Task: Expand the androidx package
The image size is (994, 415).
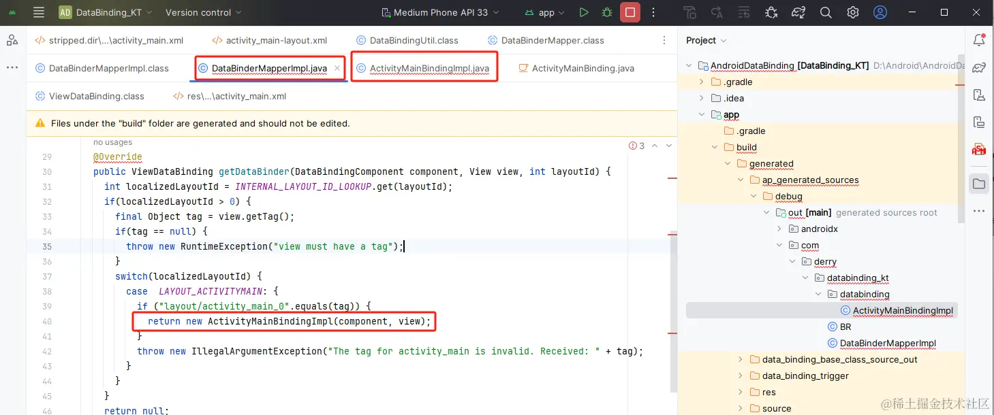Action: (780, 229)
